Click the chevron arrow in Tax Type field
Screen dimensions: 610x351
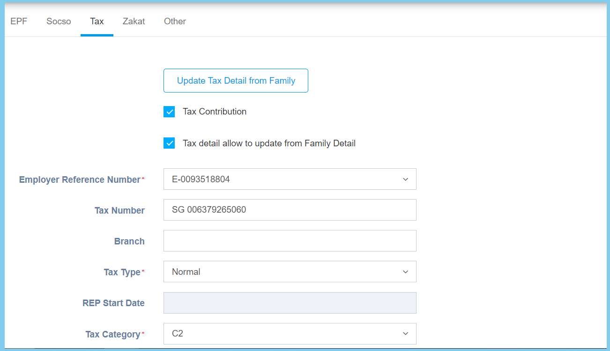click(405, 272)
